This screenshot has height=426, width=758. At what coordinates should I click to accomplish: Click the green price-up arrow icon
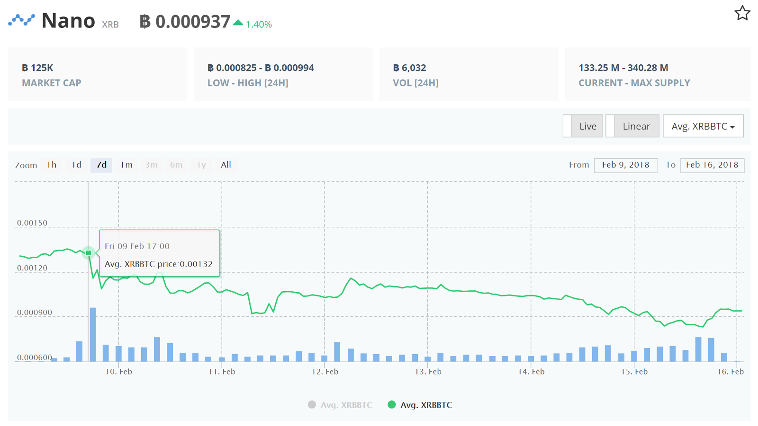238,23
